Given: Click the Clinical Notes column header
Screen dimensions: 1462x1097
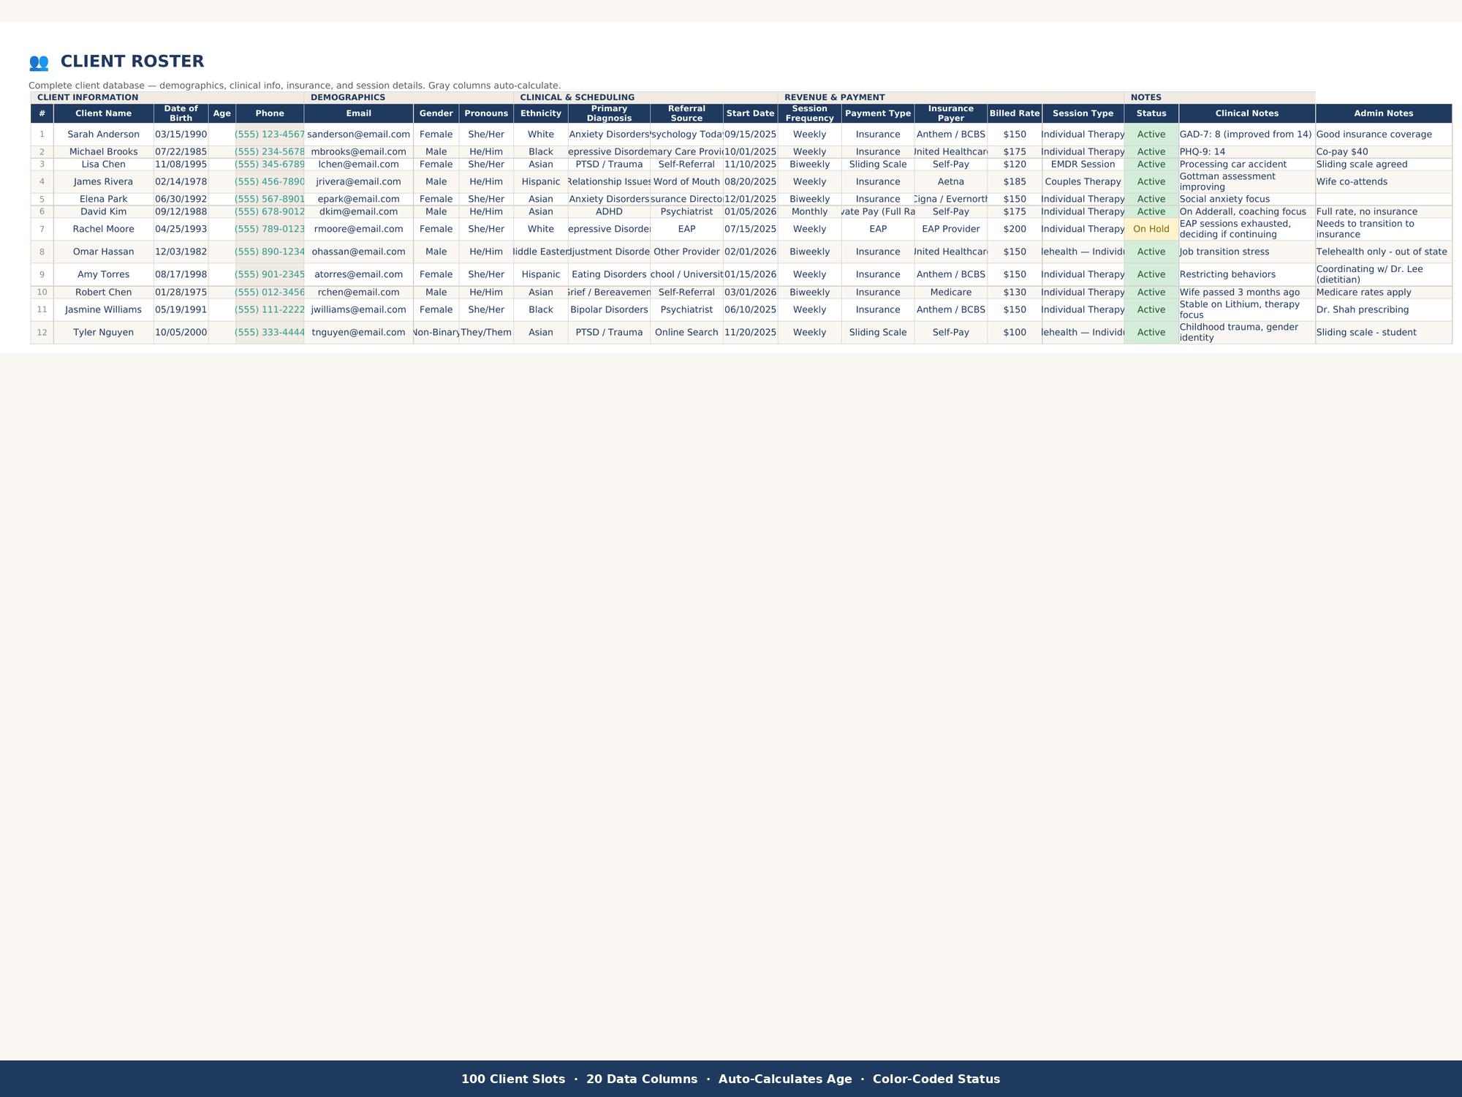Looking at the screenshot, I should pyautogui.click(x=1247, y=113).
